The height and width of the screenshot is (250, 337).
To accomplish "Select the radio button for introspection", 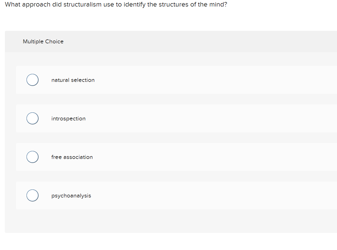I will [32, 118].
